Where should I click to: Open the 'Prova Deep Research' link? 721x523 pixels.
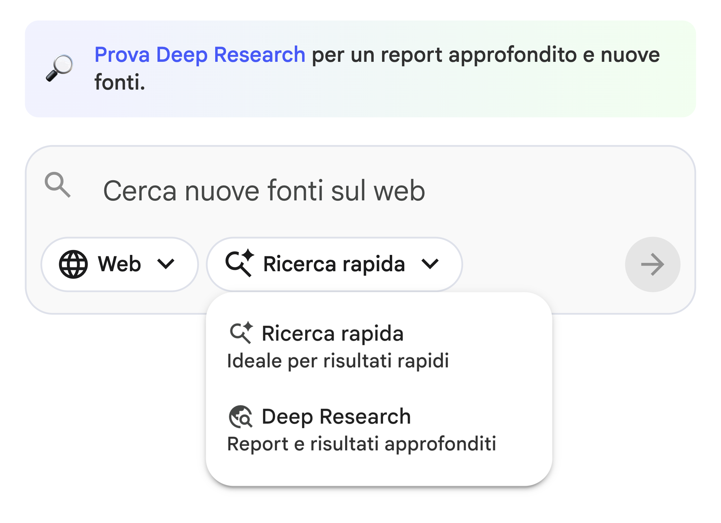[200, 55]
